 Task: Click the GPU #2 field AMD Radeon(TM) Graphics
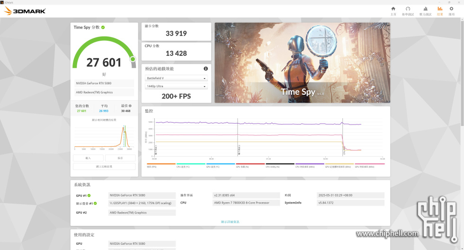point(142,213)
